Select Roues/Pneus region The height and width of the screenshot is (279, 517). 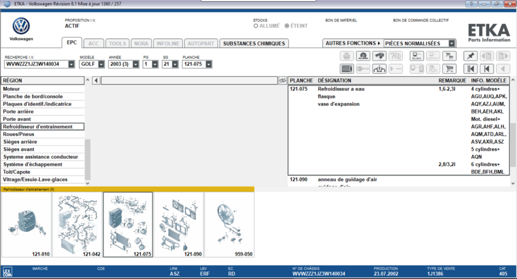[x=43, y=134]
